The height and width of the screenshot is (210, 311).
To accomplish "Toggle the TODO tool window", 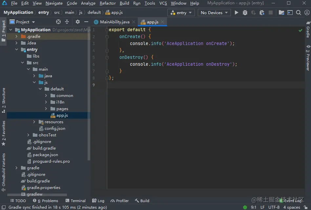I will click(18, 201).
